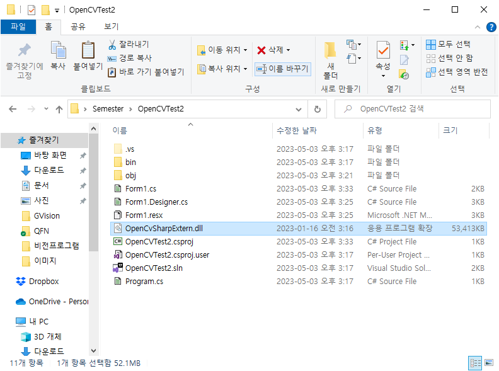
Task: Collapse the ribbon with the chevron
Action: pos(478,27)
